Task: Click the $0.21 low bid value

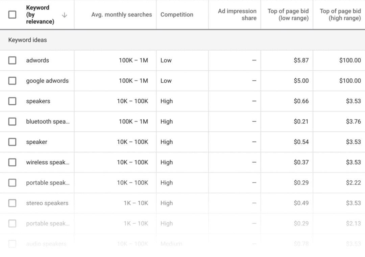Action: pyautogui.click(x=301, y=121)
